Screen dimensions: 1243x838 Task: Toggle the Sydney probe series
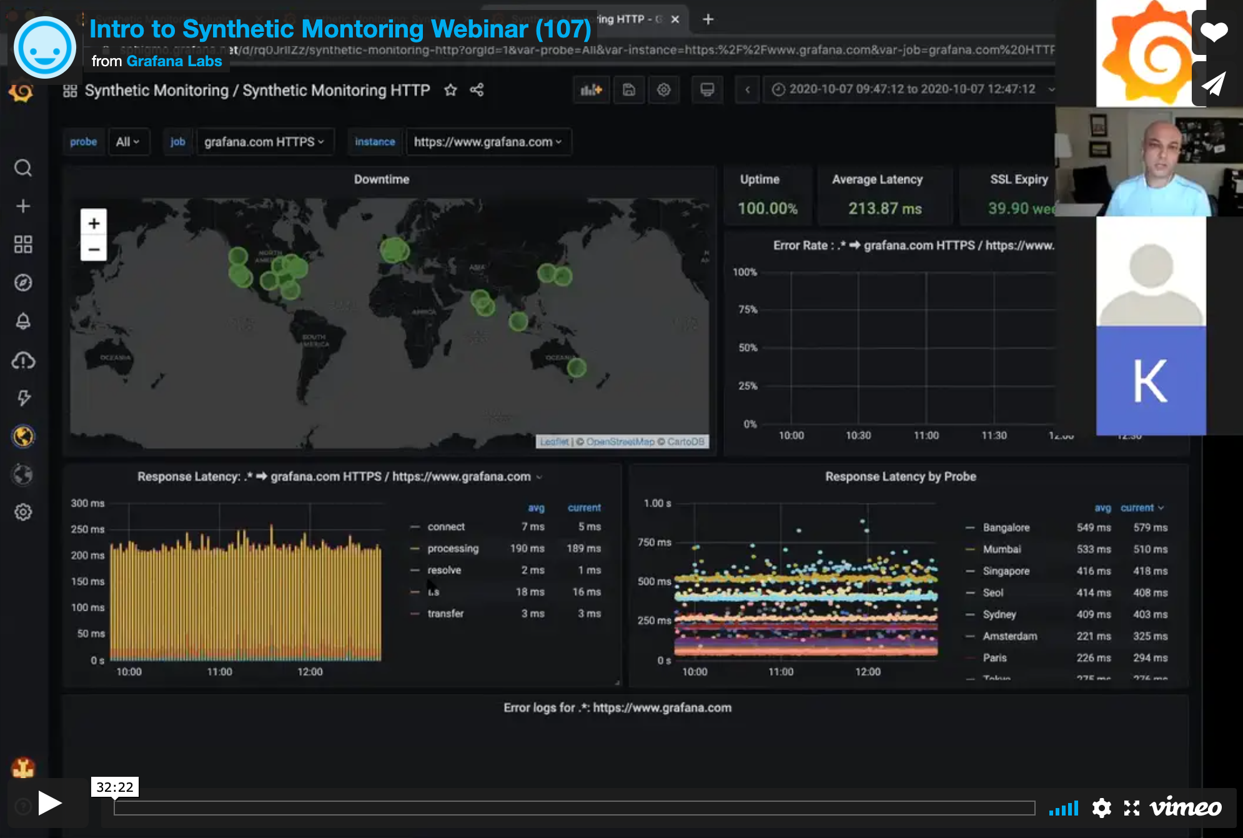[999, 614]
